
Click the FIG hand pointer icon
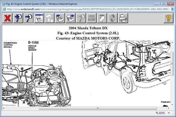[x=50, y=18]
